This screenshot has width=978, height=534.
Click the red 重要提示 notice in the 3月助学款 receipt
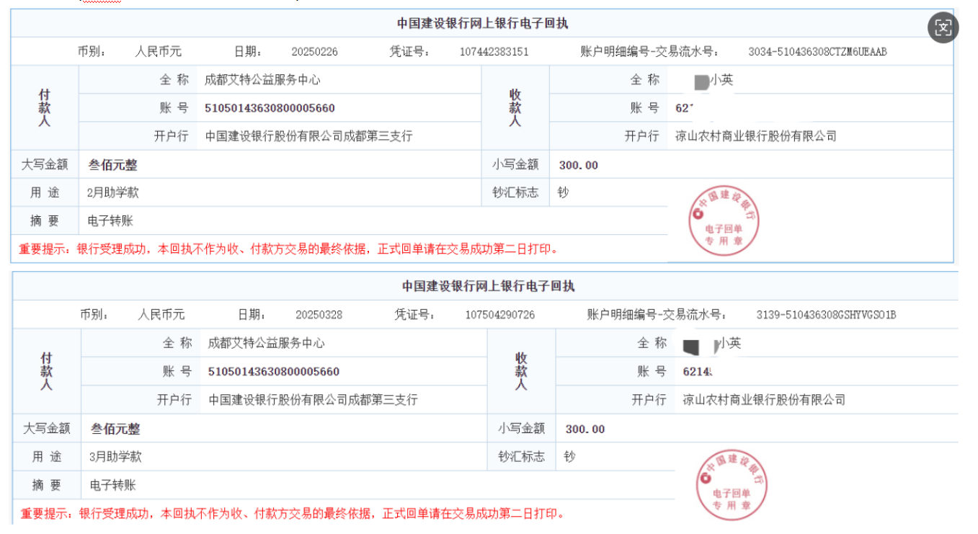tap(293, 513)
